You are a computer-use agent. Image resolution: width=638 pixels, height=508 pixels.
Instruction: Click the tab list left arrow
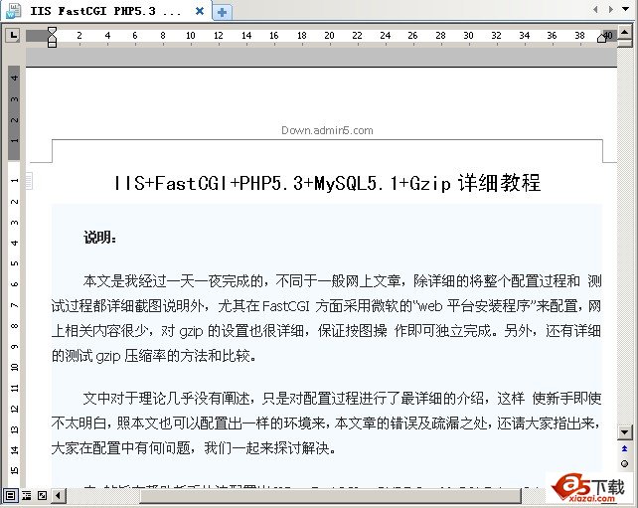pos(595,9)
